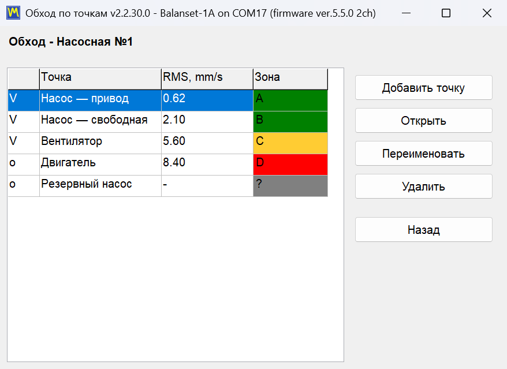Screen dimensions: 507x369
Task: Click the RMS, mm/s column header
Action: tap(207, 79)
